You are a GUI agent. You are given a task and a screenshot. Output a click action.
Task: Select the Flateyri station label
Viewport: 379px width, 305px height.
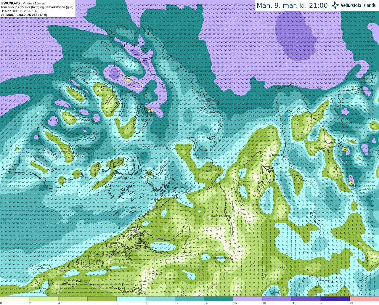point(74,87)
